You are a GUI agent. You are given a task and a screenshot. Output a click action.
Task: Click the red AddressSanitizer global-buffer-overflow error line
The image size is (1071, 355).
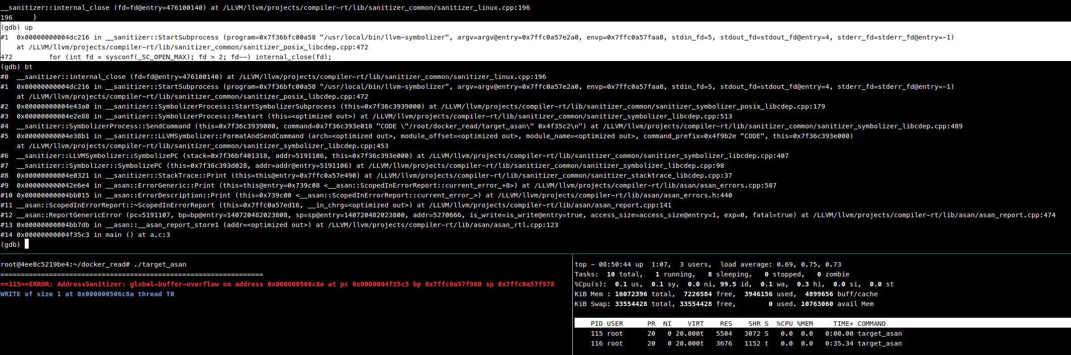pos(277,284)
